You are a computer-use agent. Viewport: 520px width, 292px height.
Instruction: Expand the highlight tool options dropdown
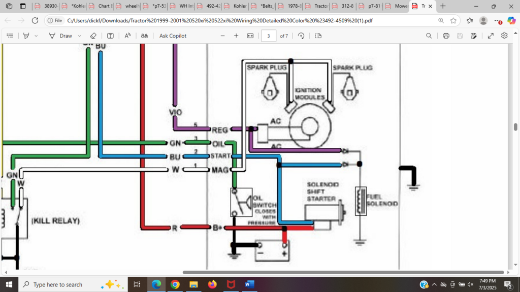pyautogui.click(x=36, y=36)
